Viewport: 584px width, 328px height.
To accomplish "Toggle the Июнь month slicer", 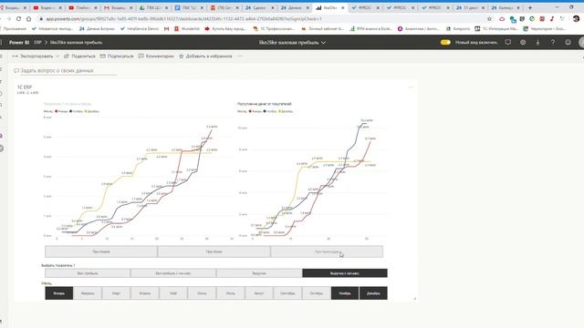I will coord(202,293).
